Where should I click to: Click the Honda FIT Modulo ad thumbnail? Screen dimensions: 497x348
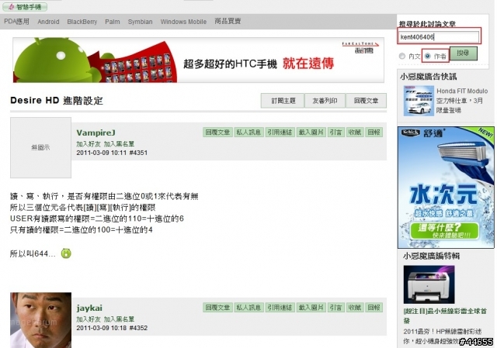[x=419, y=101]
